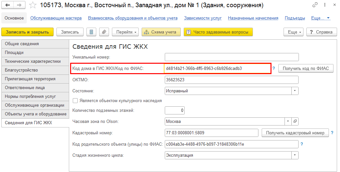
Task: Expand the Состояние dropdown list
Action: click(x=295, y=91)
